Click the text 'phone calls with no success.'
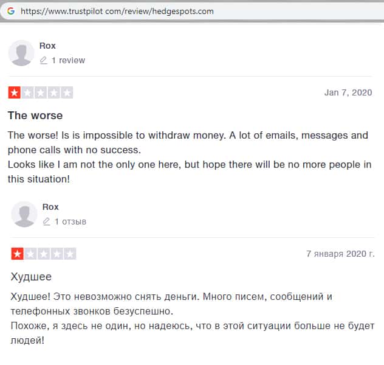Image resolution: width=384 pixels, height=365 pixels. tap(75, 150)
